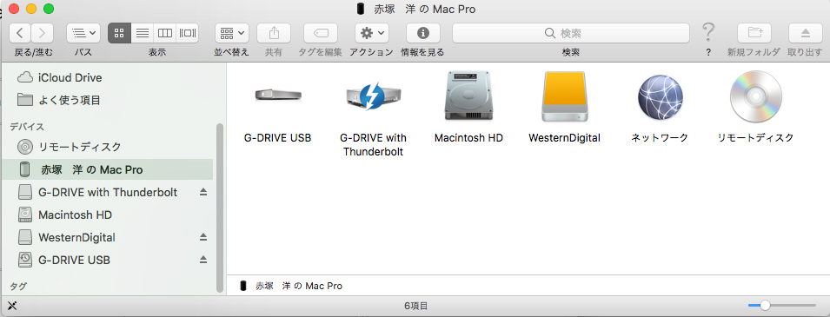Screen dimensions: 830x317
Task: Click the Edit Tags (タグを編集) button
Action: [320, 33]
